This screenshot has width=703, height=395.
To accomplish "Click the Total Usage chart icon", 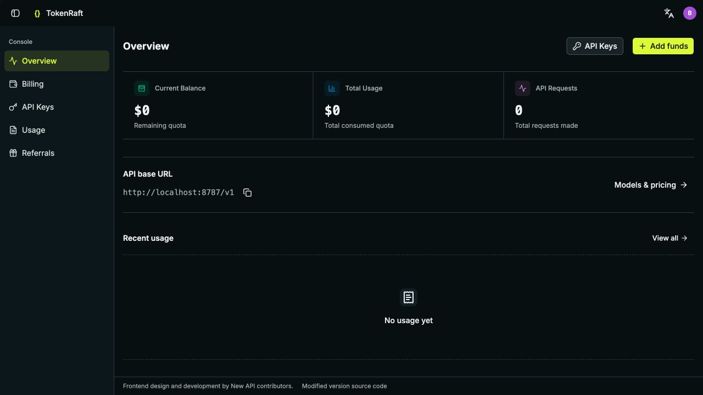I will pos(332,88).
